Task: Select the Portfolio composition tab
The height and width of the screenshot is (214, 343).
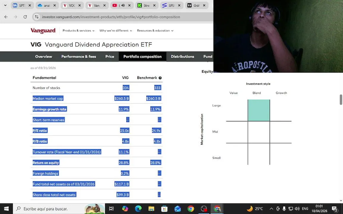Action: click(142, 56)
